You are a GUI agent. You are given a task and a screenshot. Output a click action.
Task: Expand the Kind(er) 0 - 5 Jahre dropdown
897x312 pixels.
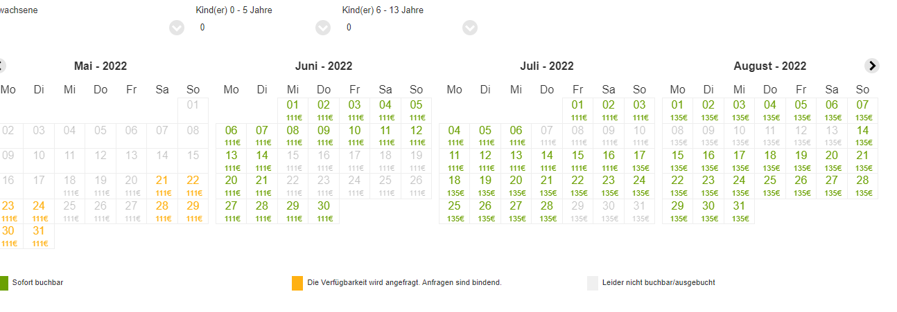pyautogui.click(x=323, y=28)
